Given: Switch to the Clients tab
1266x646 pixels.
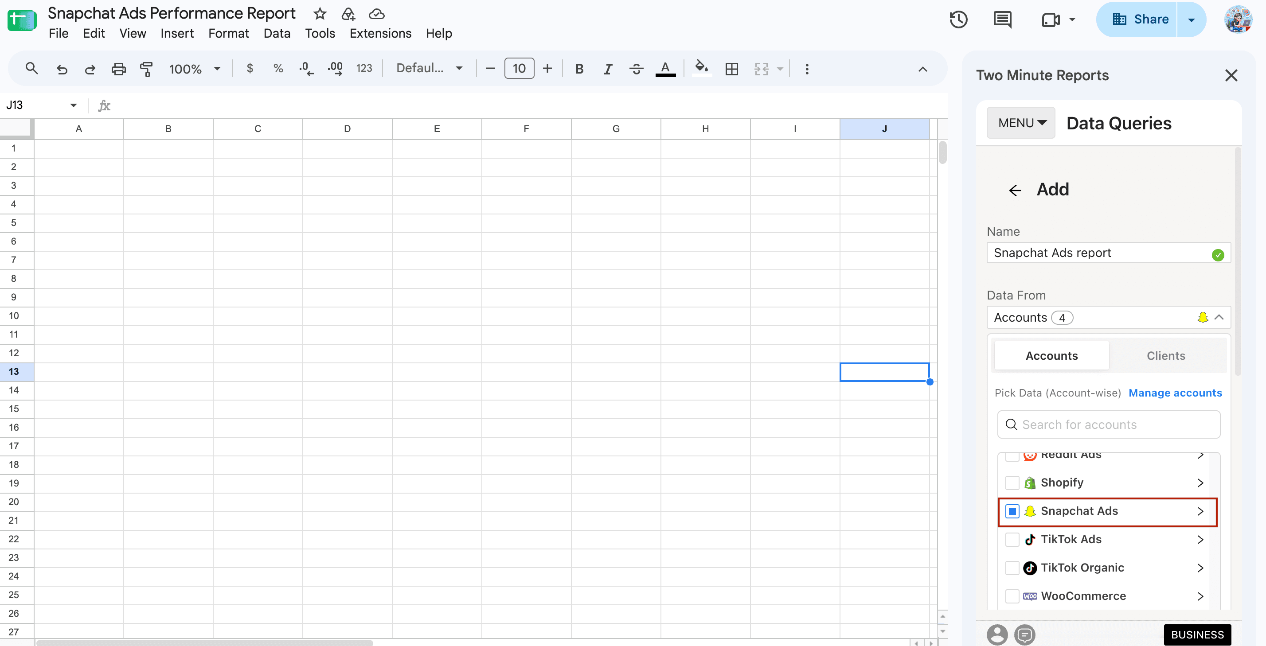Looking at the screenshot, I should (x=1166, y=356).
